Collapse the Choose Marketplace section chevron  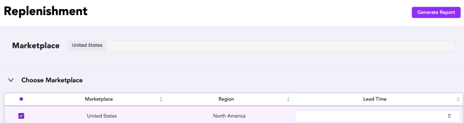(11, 80)
